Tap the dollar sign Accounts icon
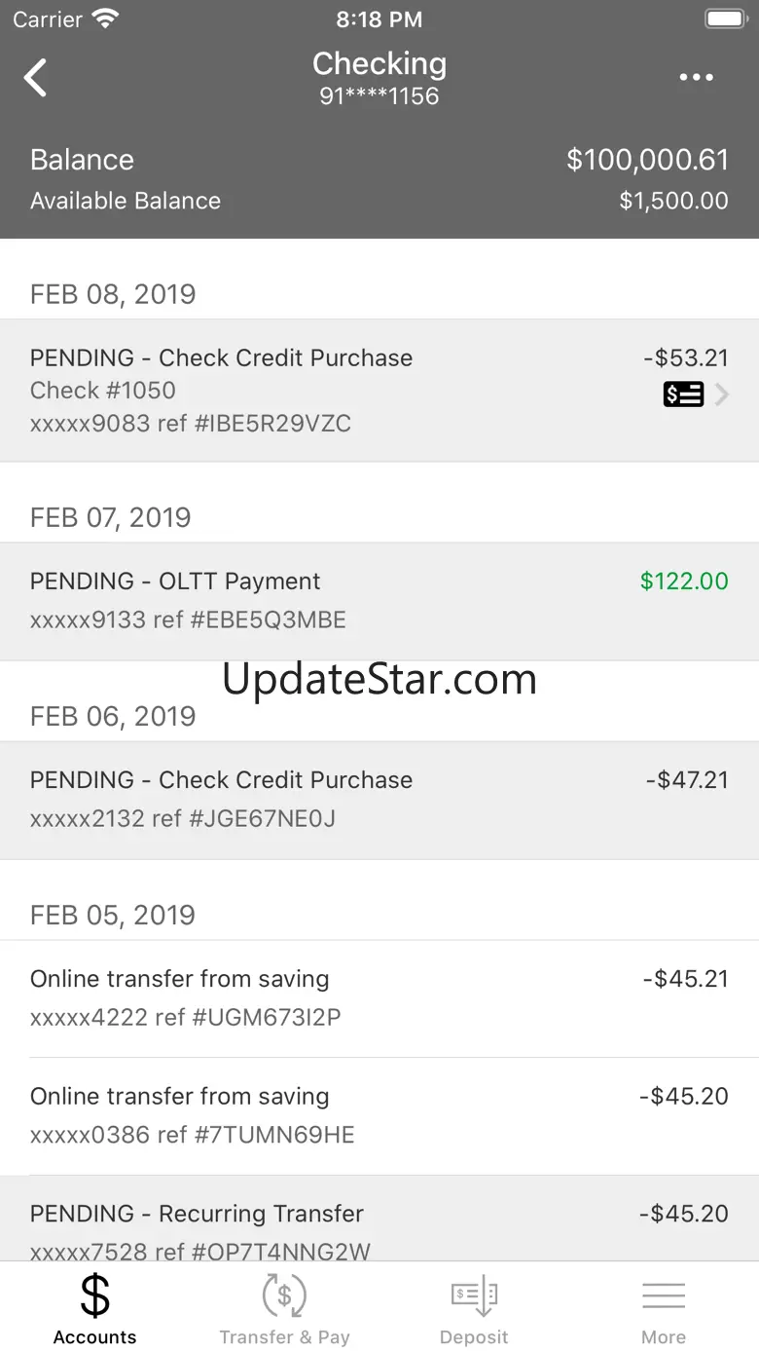759x1351 pixels. pyautogui.click(x=94, y=1295)
